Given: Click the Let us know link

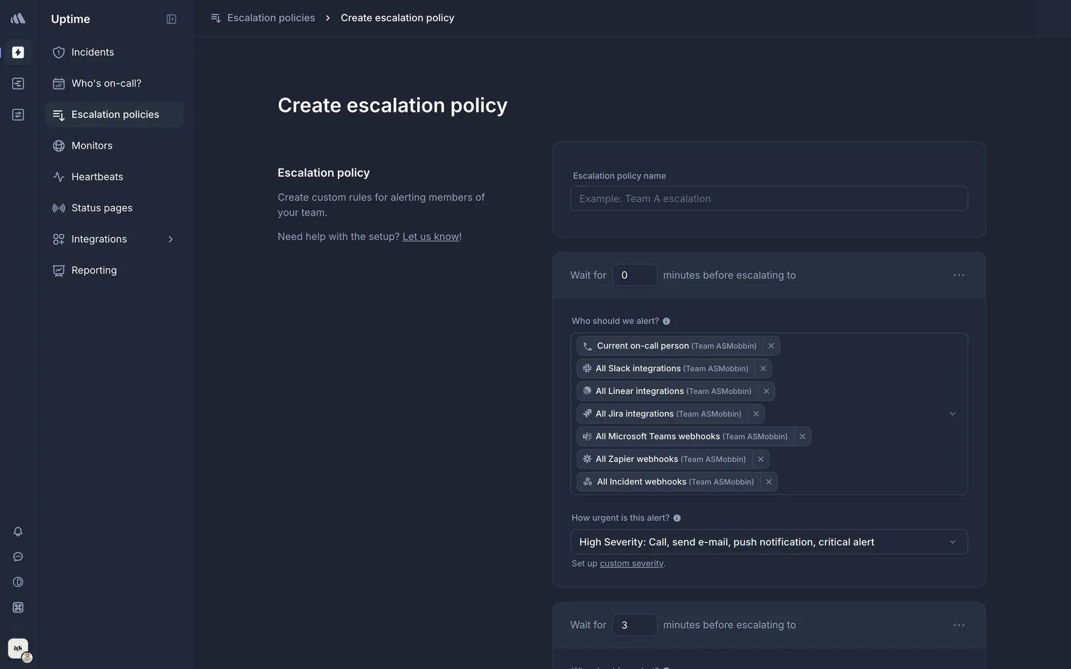Looking at the screenshot, I should click(431, 236).
